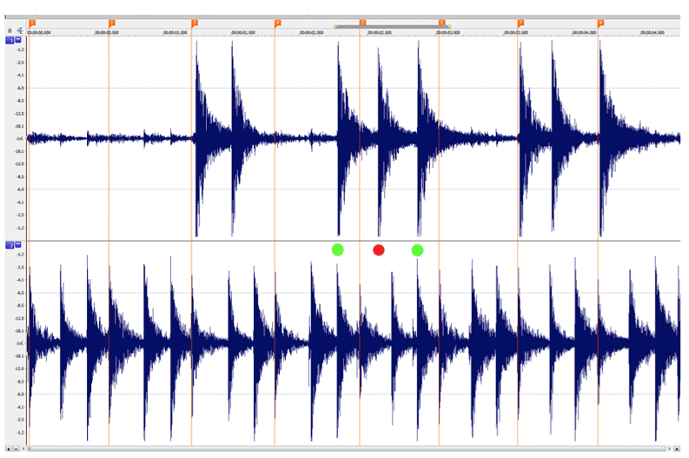
Task: Click the red dot between the channels
Action: pyautogui.click(x=378, y=250)
